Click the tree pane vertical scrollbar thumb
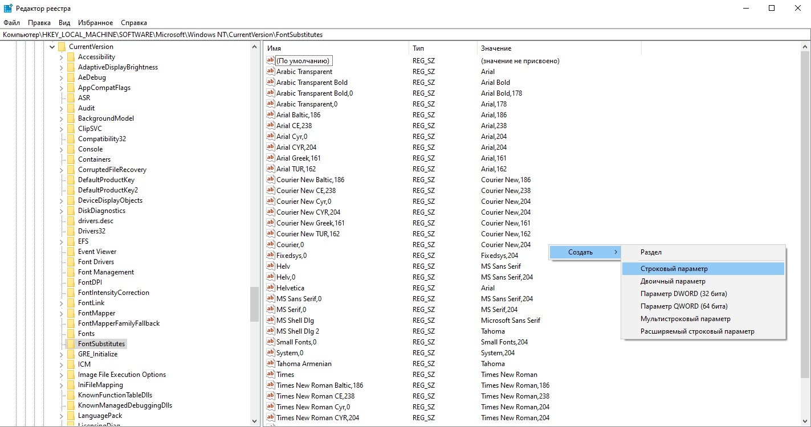The image size is (811, 427). click(254, 304)
